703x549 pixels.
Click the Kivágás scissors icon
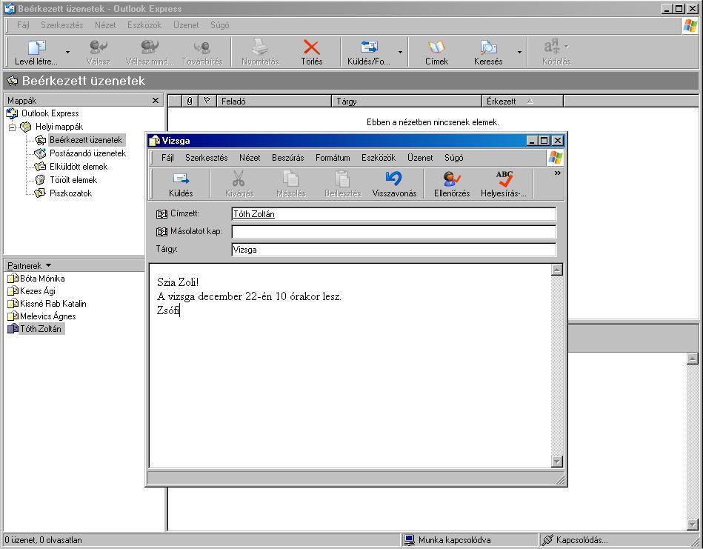click(x=239, y=179)
